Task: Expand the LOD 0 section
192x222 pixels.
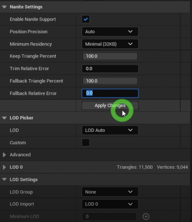Action: (x=4, y=167)
